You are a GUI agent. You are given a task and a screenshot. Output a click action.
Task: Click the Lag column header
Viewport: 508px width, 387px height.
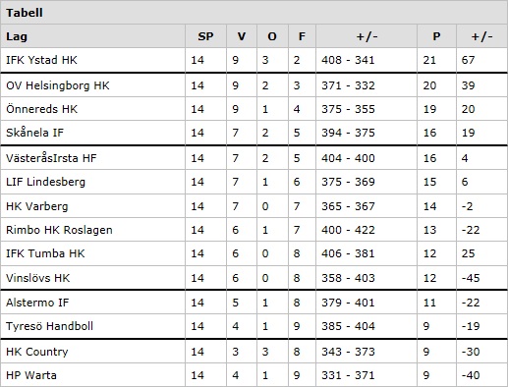pos(17,36)
